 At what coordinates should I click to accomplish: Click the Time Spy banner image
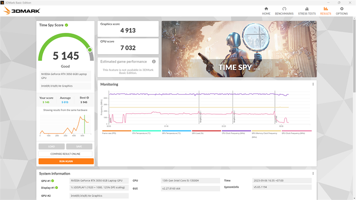coord(239,49)
